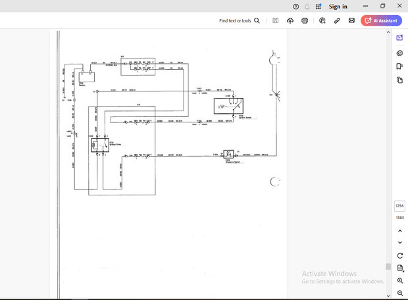Open the comments panel in the sidebar
This screenshot has height=300, width=408.
tap(399, 53)
